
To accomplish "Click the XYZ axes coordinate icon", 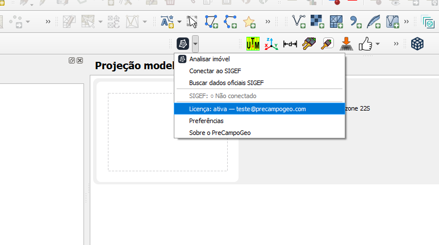I will [x=271, y=44].
